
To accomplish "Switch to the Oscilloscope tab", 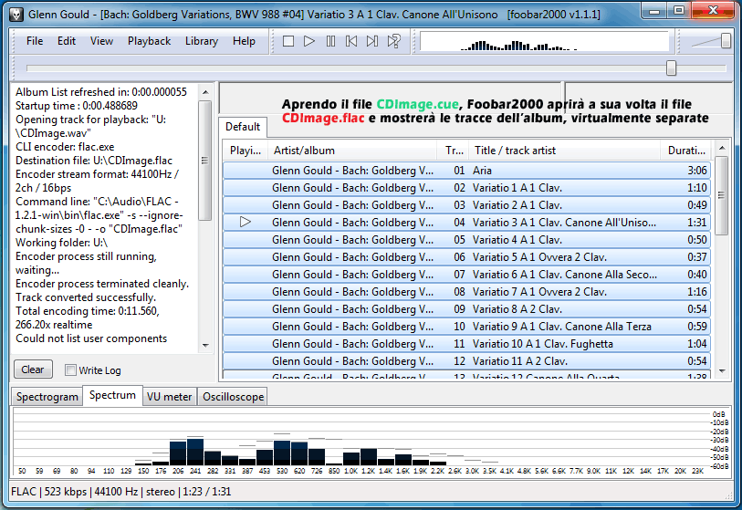I will pyautogui.click(x=233, y=397).
